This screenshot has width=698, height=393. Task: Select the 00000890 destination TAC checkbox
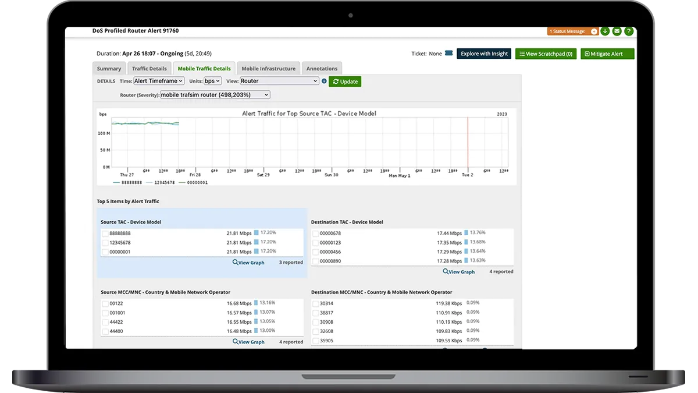coord(315,261)
